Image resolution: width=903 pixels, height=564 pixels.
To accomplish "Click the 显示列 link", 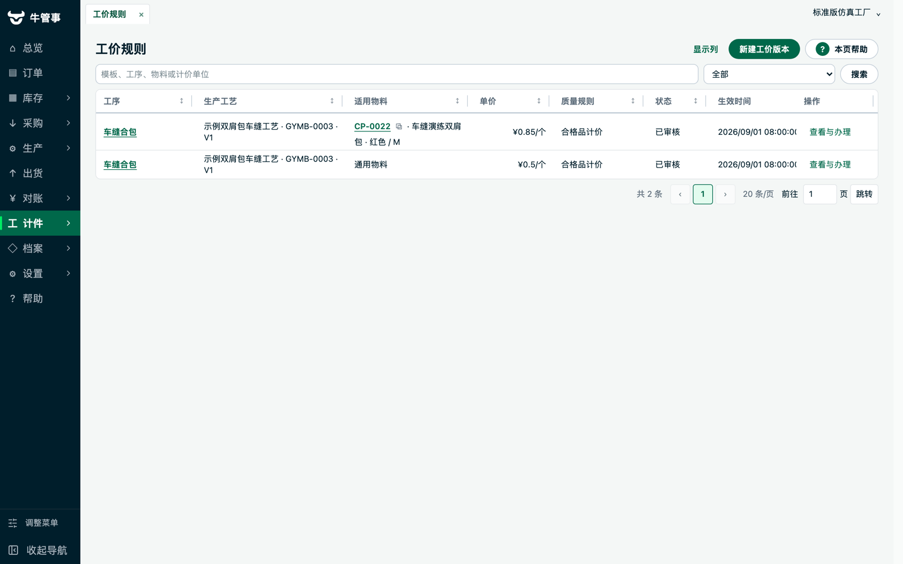I will (705, 49).
